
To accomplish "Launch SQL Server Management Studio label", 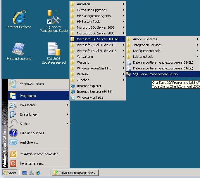I will [155, 74].
